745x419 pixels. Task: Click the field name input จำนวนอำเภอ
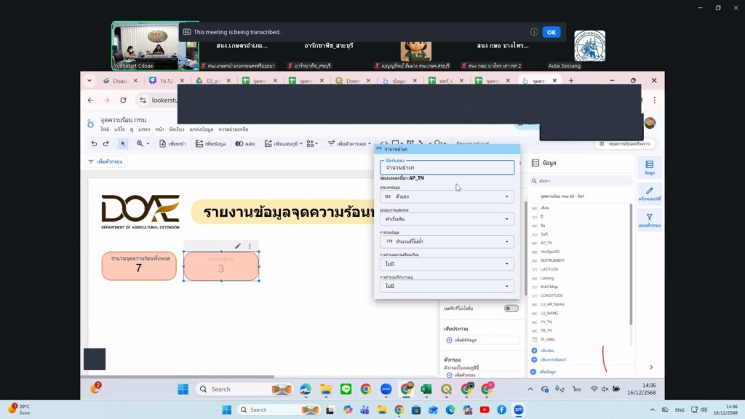(x=447, y=167)
